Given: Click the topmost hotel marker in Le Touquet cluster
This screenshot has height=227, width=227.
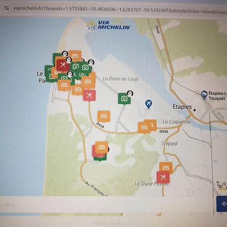Looking at the screenshot, I should click(x=75, y=55).
